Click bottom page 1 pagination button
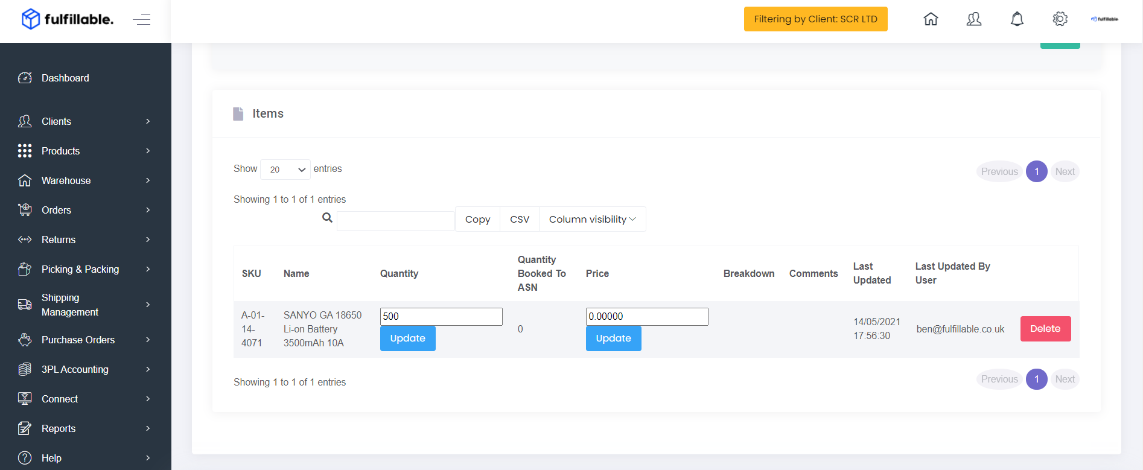The height and width of the screenshot is (470, 1143). (x=1036, y=379)
